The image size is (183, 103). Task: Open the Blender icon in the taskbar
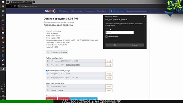3,42
